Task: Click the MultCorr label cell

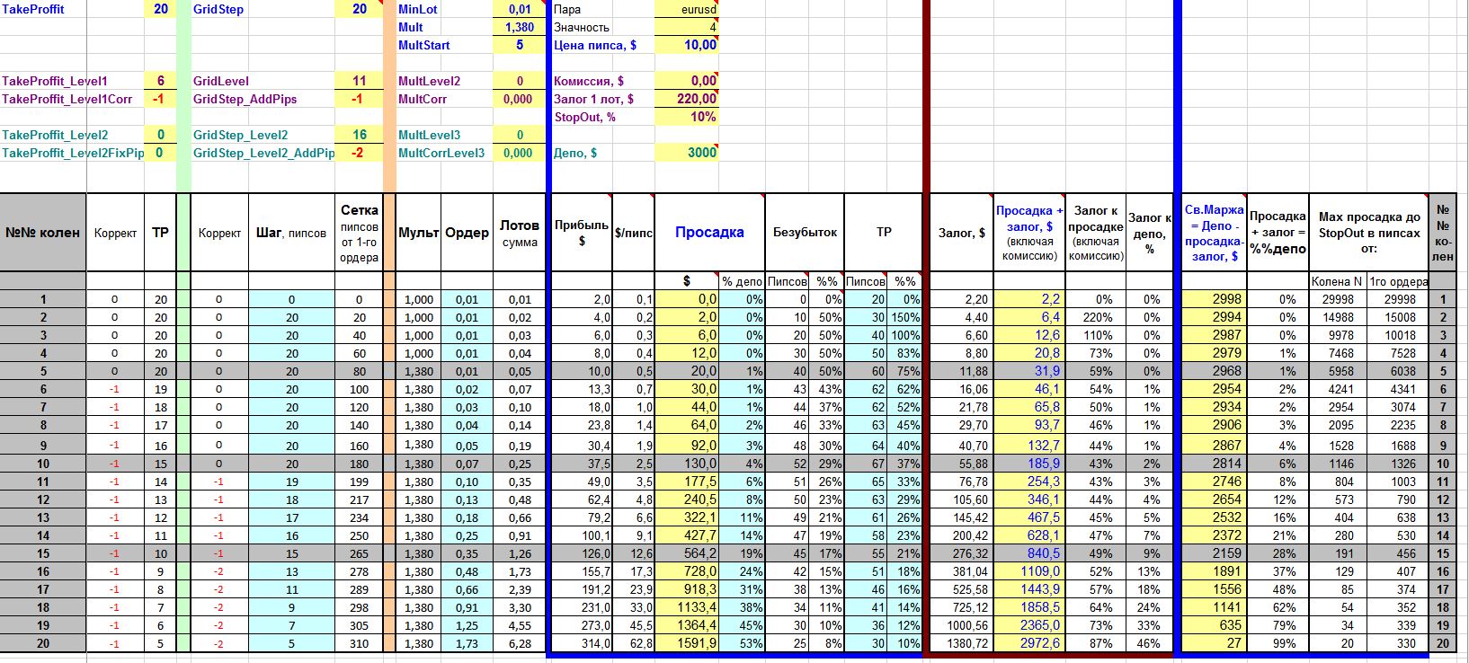Action: tap(445, 99)
